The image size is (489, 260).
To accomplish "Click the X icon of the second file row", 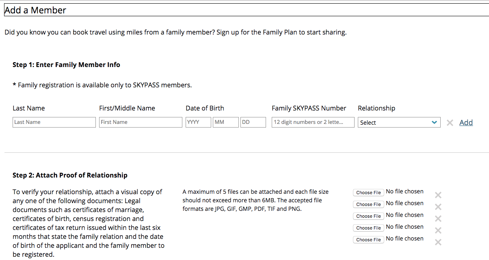I will pos(438,207).
